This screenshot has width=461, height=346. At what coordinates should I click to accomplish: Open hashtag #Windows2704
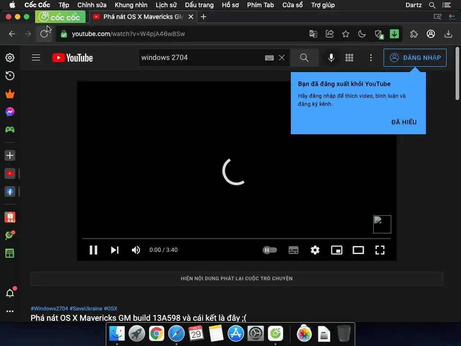click(50, 309)
